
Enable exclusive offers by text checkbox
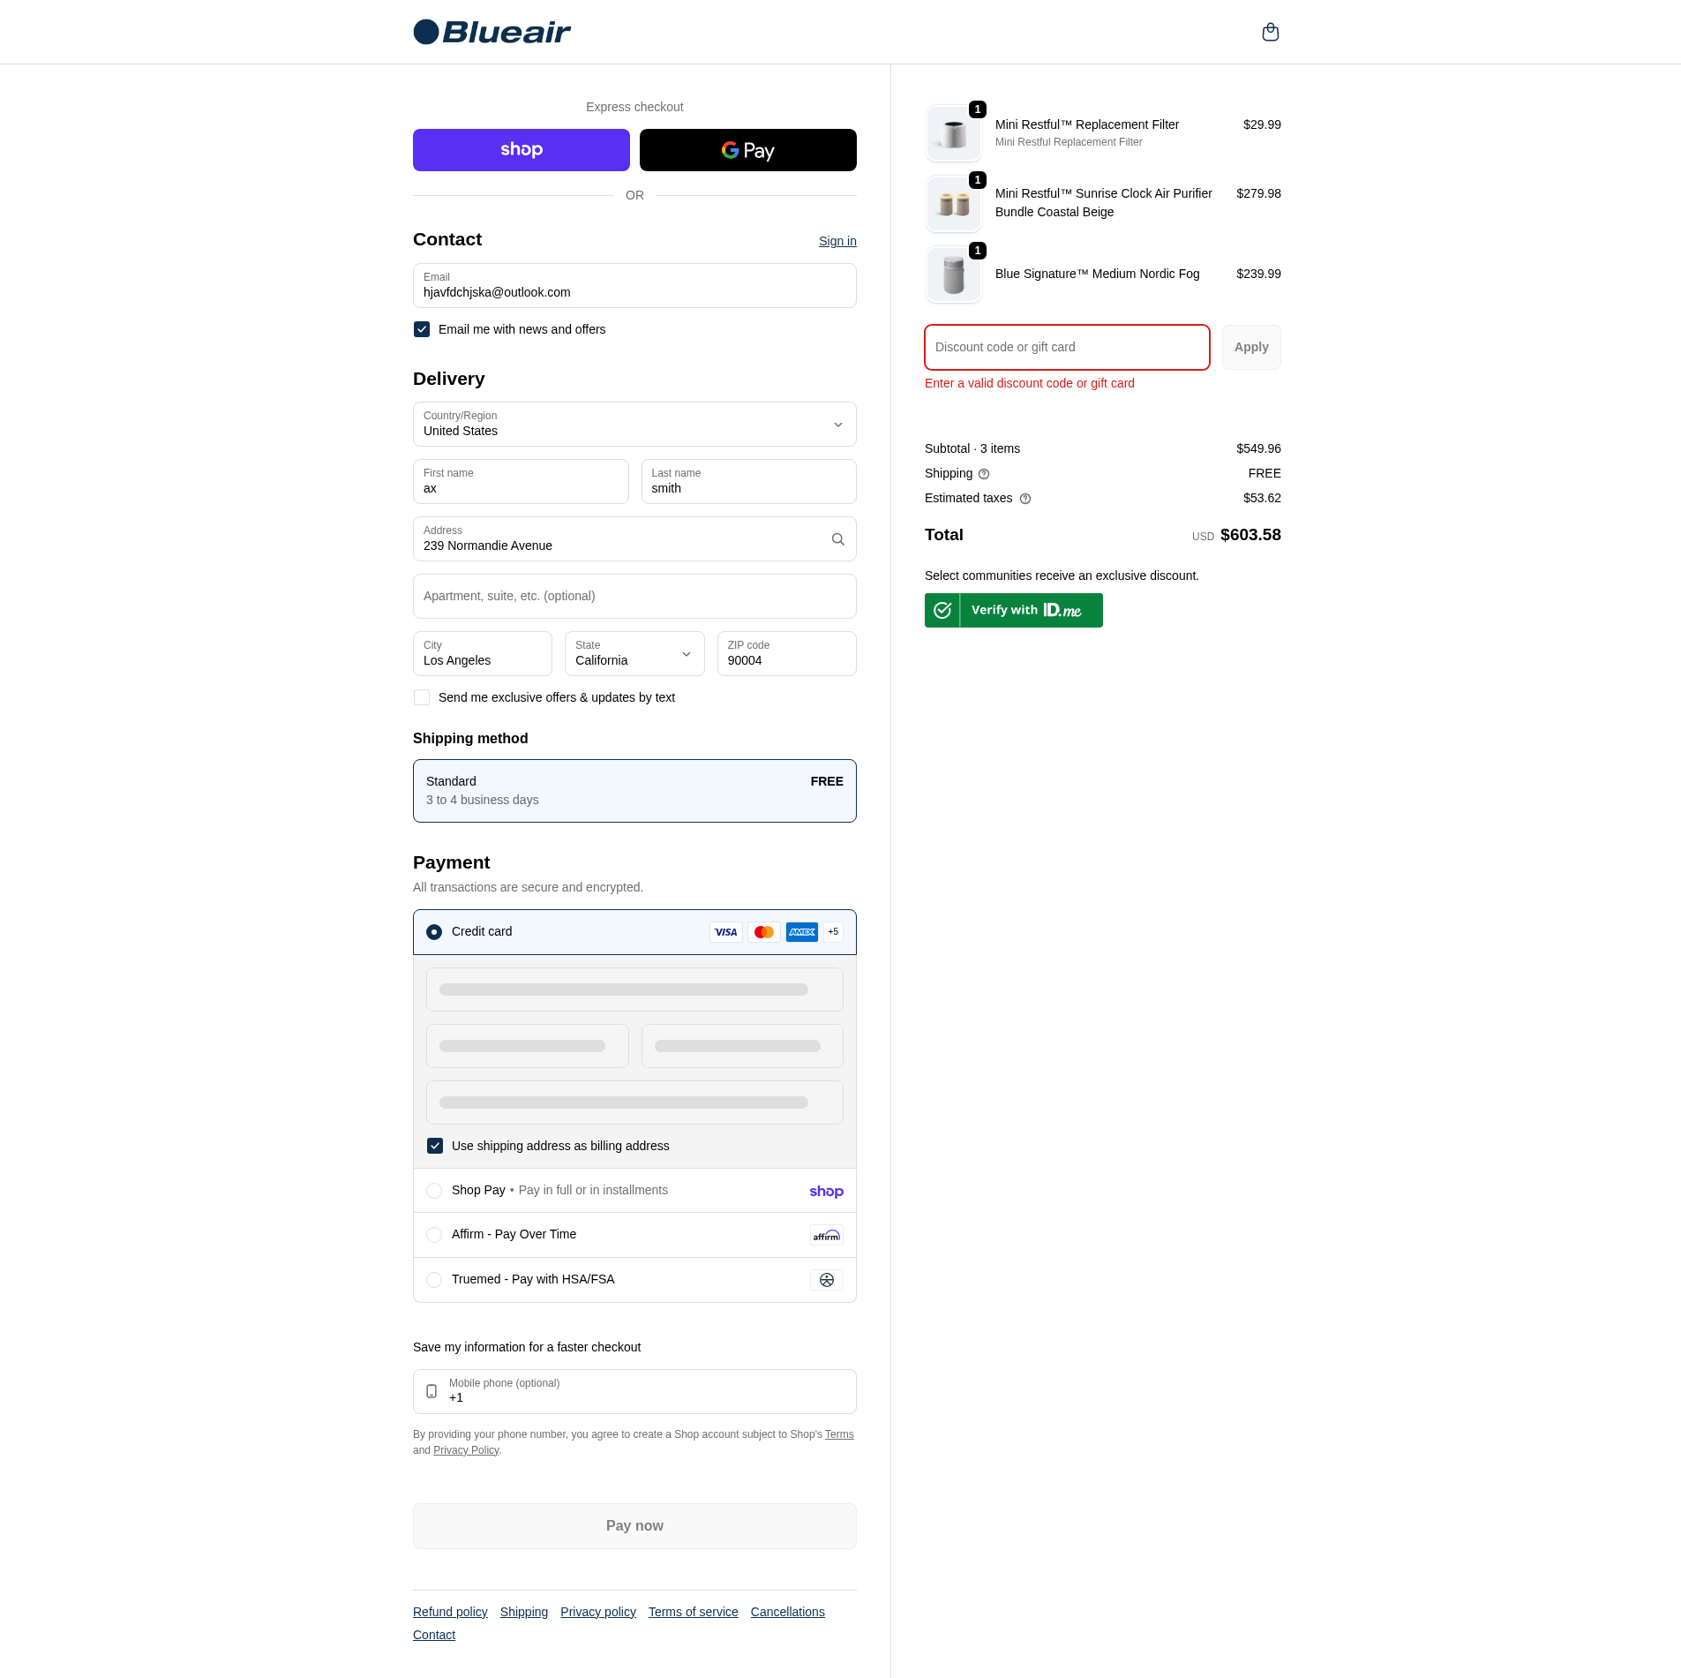coord(422,697)
